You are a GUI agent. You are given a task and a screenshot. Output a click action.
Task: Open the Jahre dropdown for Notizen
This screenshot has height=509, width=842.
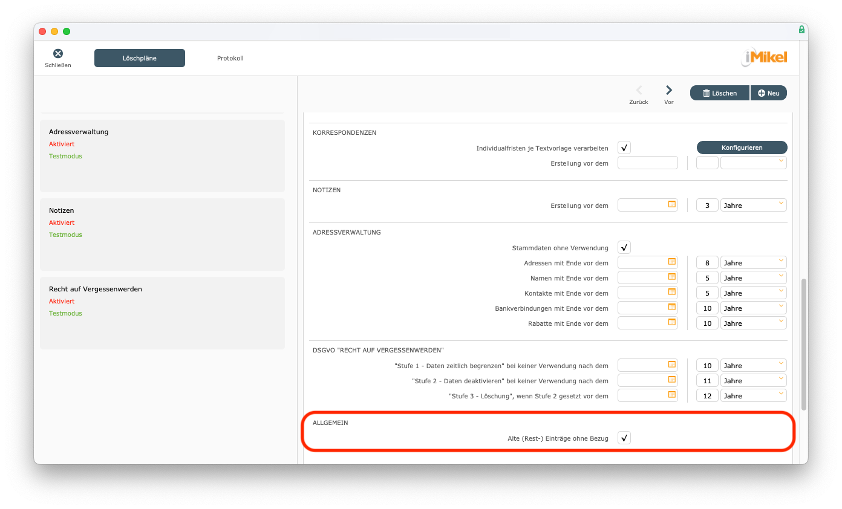tap(753, 205)
